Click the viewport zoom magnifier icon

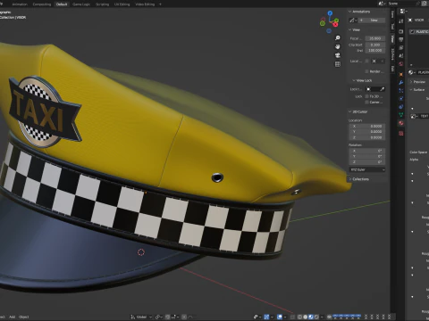pyautogui.click(x=338, y=38)
